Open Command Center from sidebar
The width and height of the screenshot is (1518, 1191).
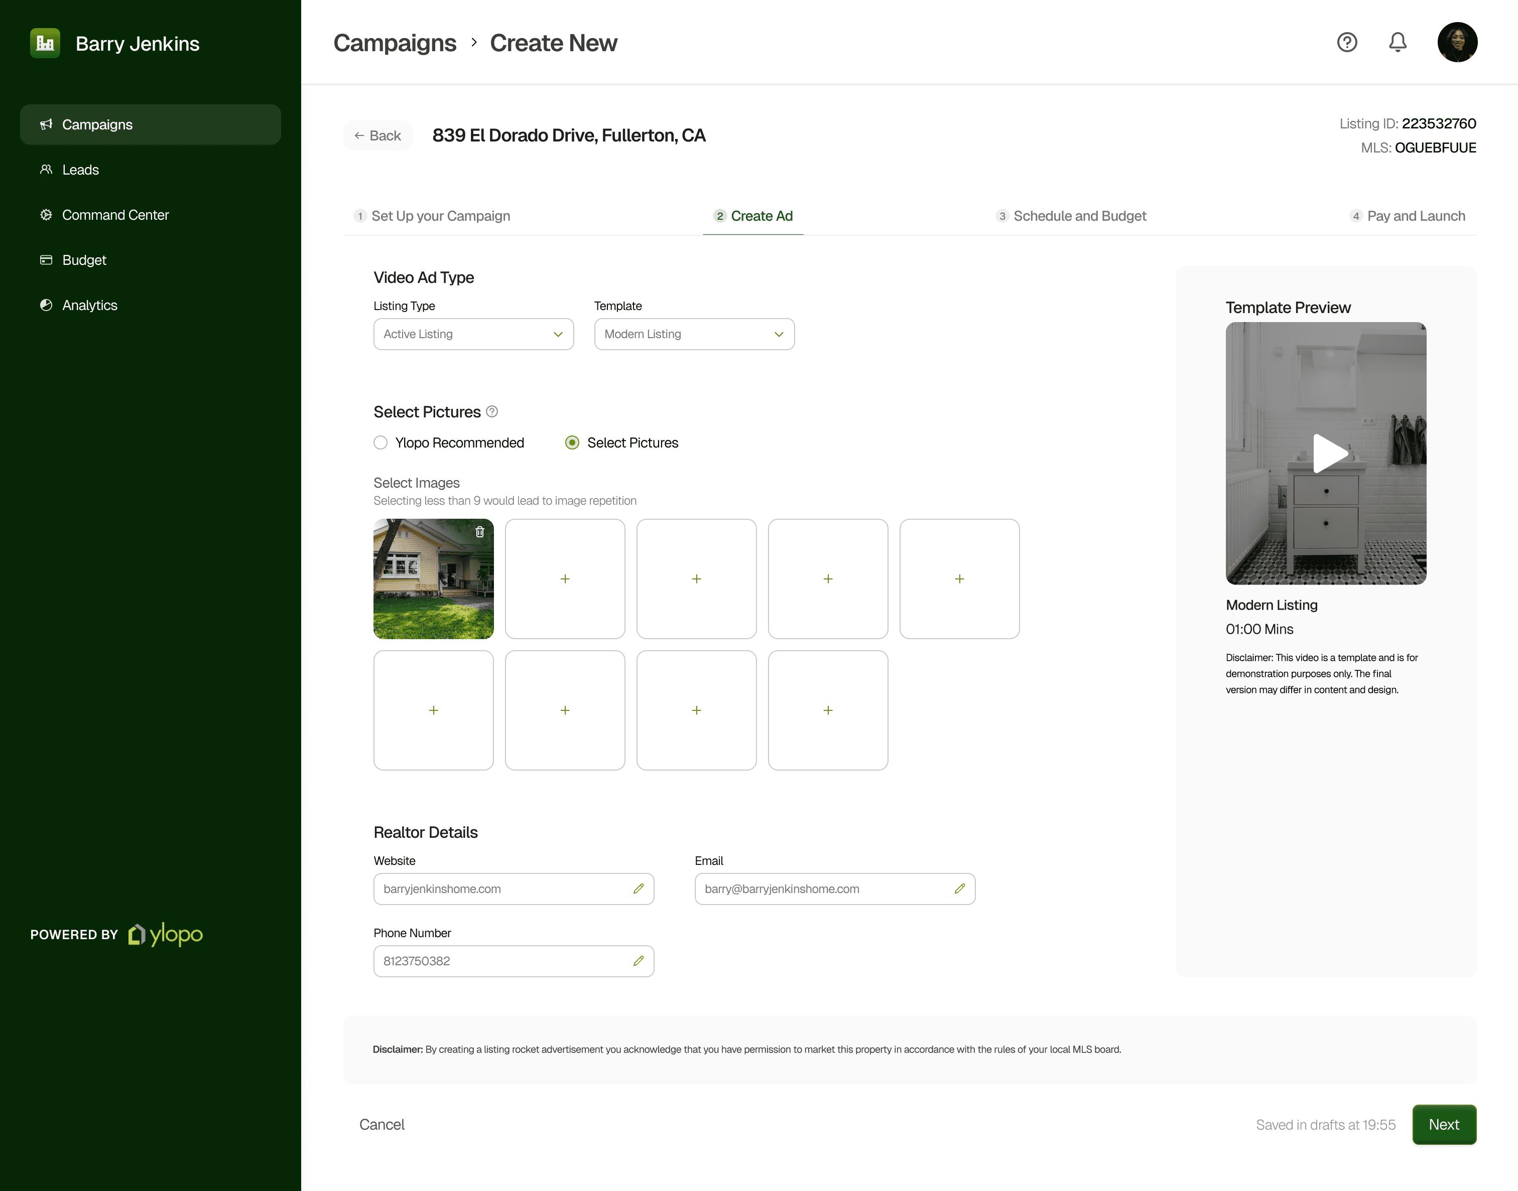click(x=115, y=215)
